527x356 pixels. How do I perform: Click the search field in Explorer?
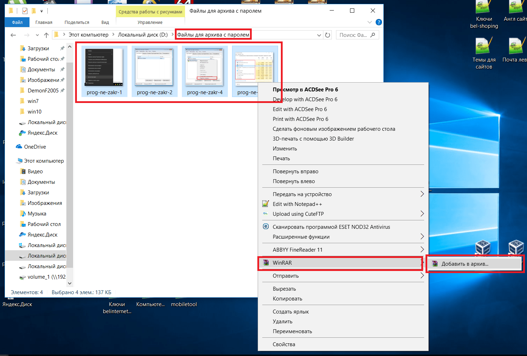coord(353,35)
